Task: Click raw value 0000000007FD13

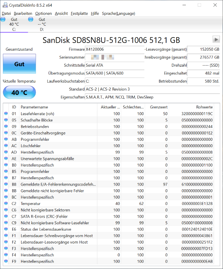Action: [197, 249]
